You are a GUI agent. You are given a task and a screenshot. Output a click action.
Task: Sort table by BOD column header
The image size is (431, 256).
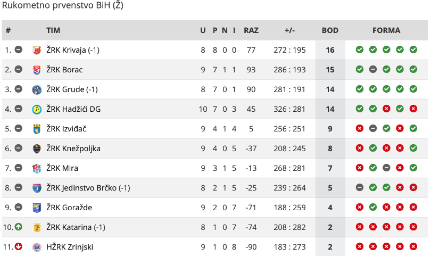[x=330, y=30]
